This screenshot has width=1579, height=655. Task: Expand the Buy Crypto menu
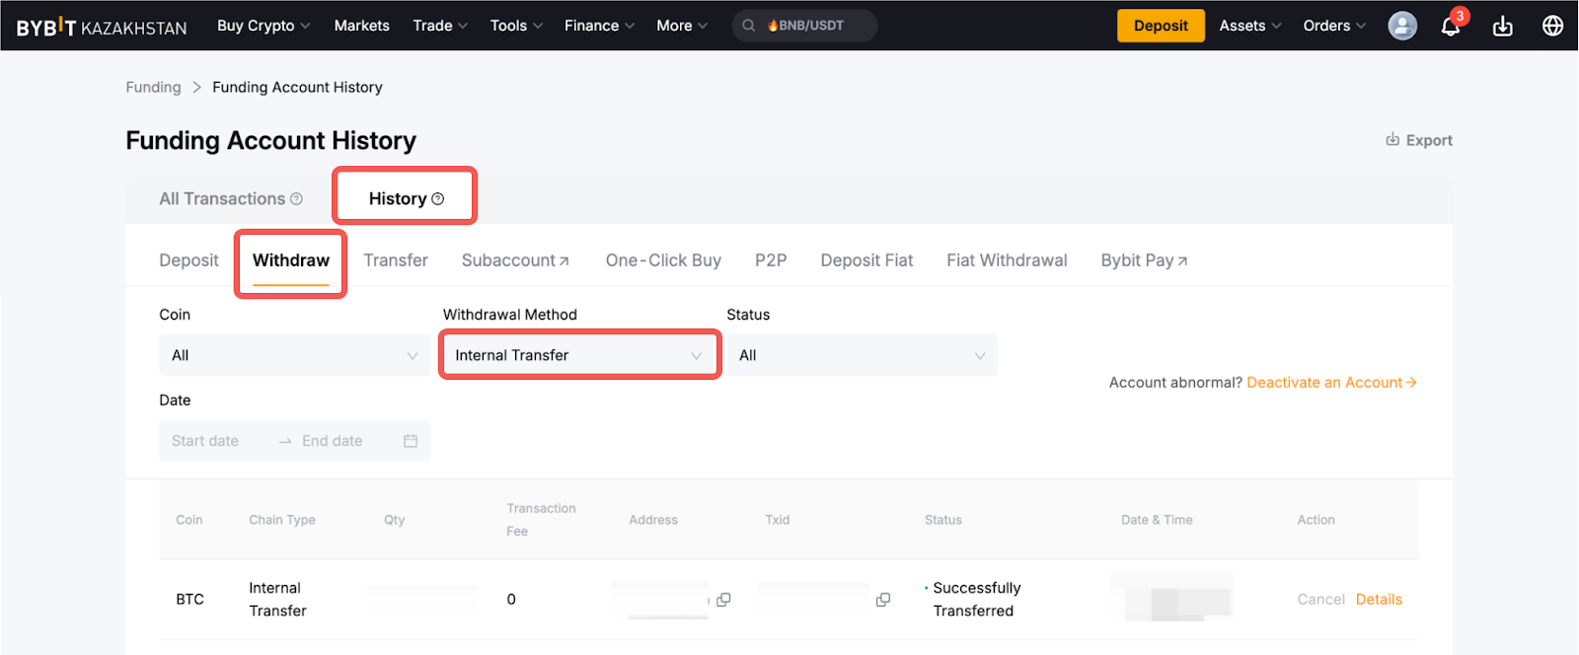(263, 26)
